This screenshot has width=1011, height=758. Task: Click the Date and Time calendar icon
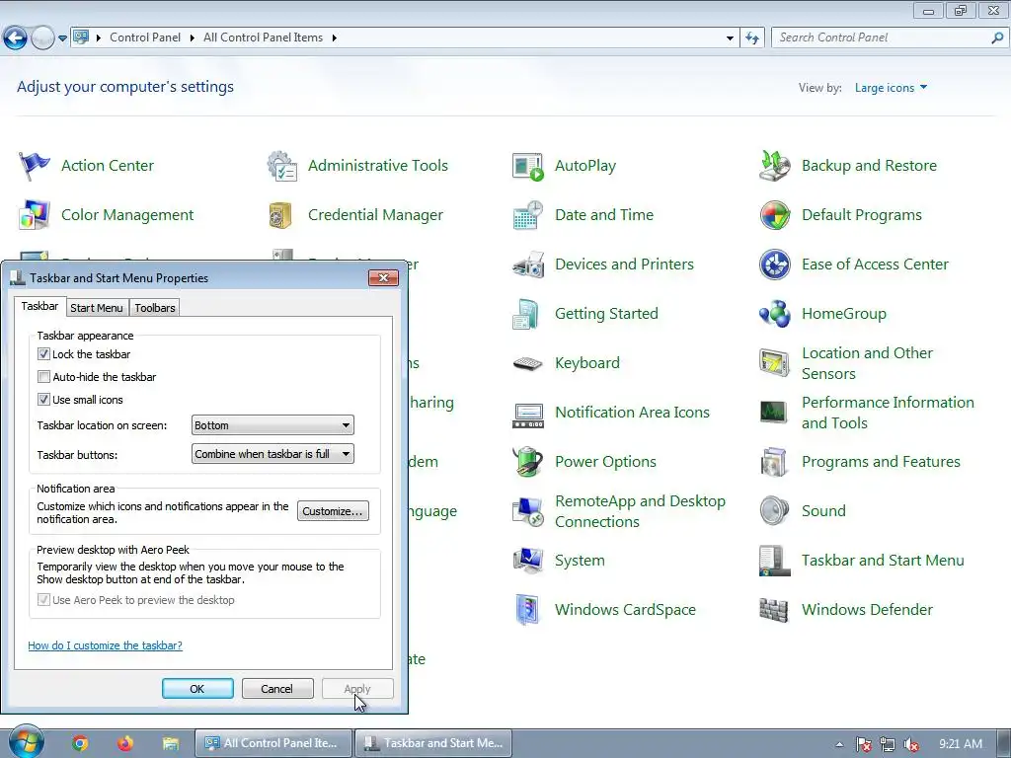[528, 215]
